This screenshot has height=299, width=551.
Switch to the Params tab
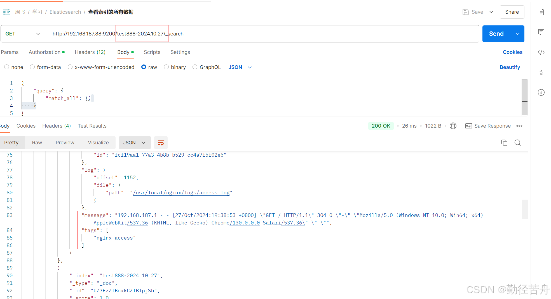point(10,52)
